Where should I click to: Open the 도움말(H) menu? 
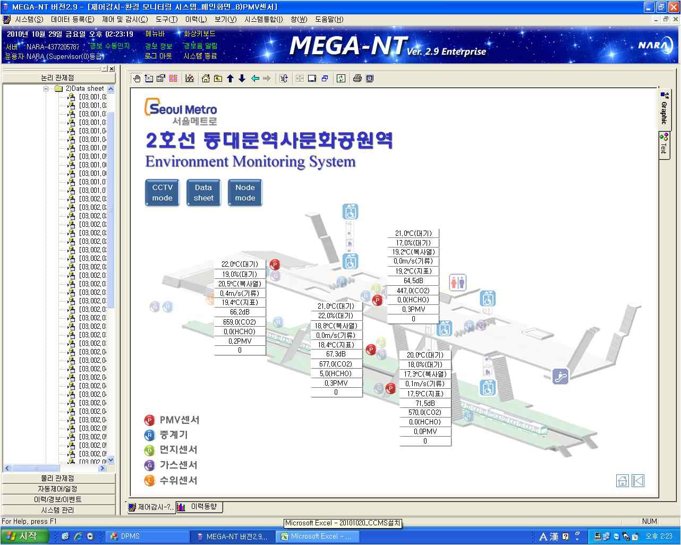coord(329,20)
